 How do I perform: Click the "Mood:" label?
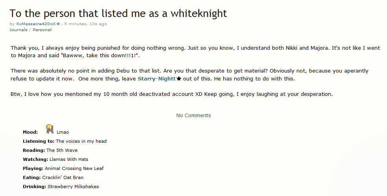click(30, 132)
